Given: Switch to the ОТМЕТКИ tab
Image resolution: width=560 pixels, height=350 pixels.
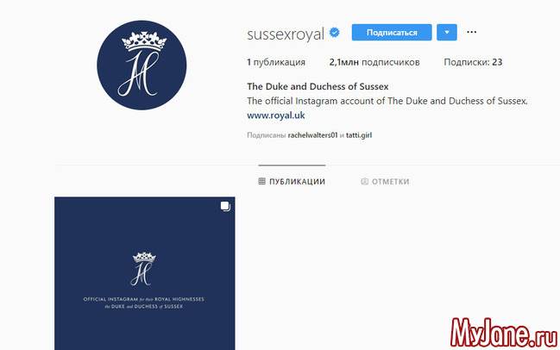Looking at the screenshot, I should [385, 181].
